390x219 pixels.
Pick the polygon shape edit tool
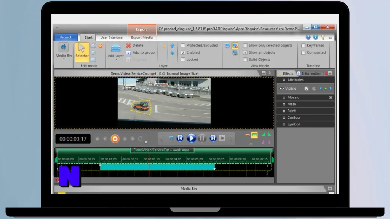[93, 46]
